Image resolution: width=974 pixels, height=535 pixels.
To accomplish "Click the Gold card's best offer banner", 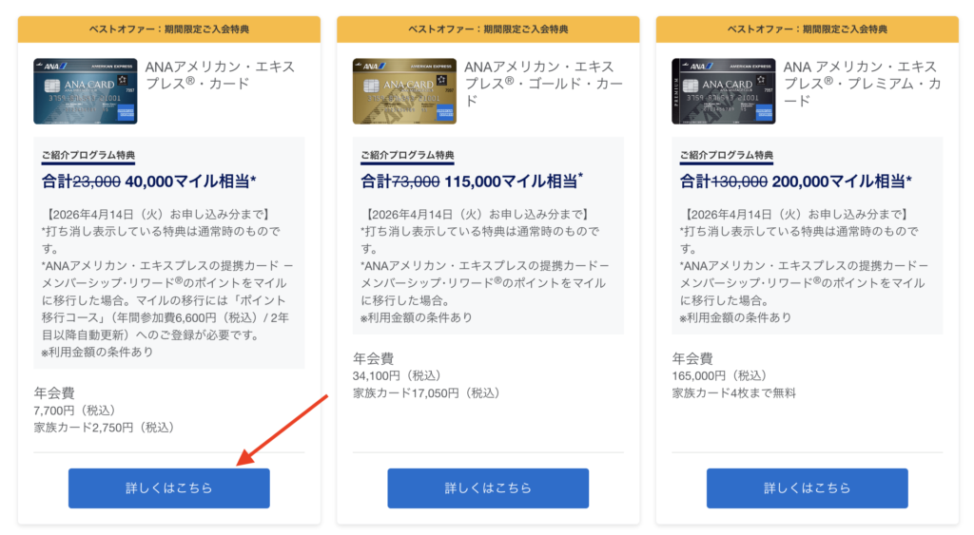I will 488,29.
